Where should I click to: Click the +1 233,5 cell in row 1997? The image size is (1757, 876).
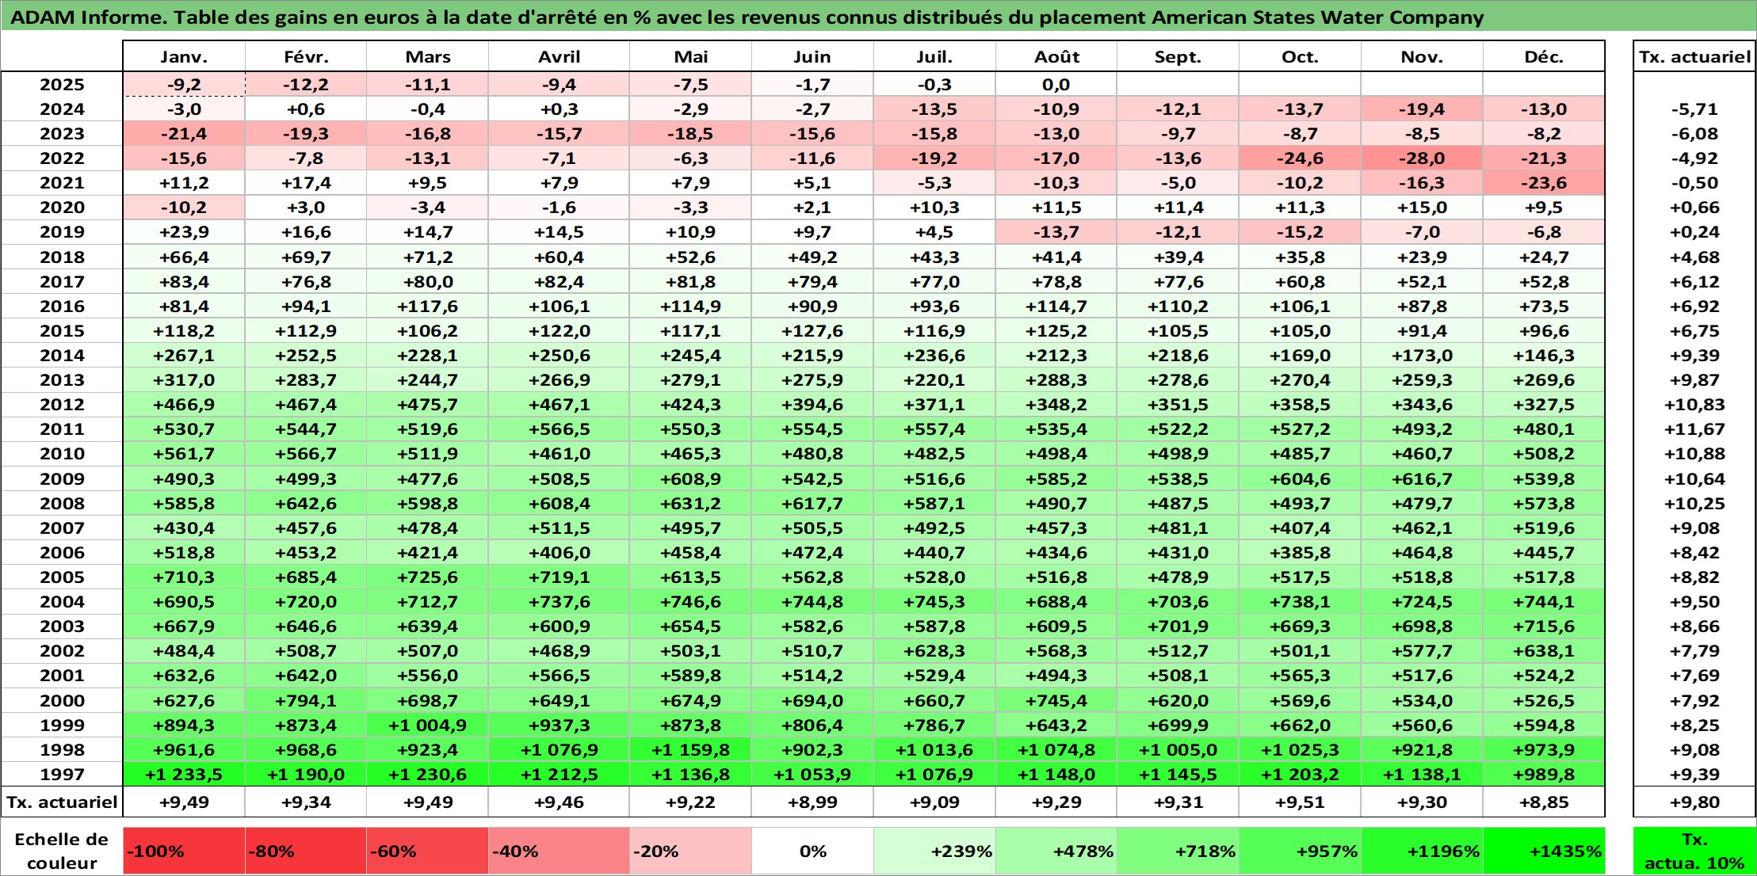184,775
